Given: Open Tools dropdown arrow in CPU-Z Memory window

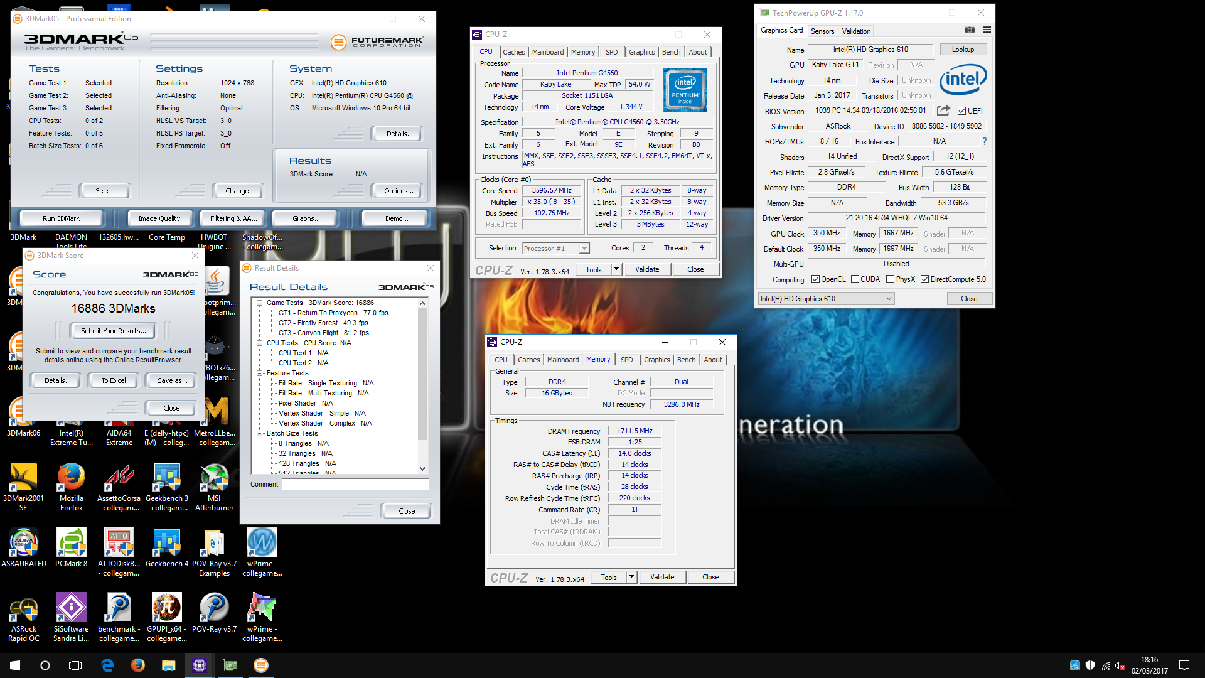Looking at the screenshot, I should (631, 577).
